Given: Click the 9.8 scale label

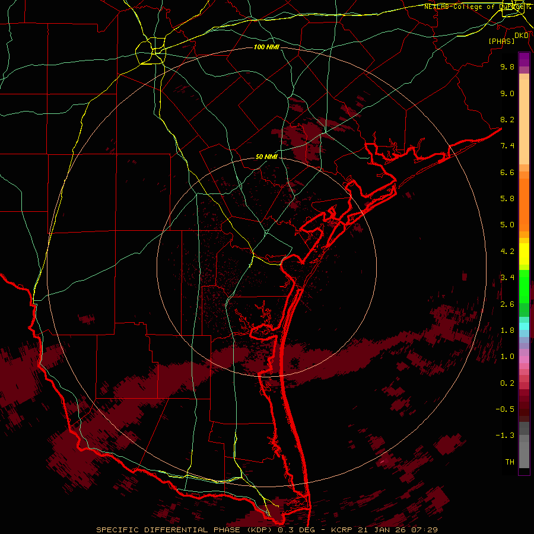Looking at the screenshot, I should click(x=507, y=66).
